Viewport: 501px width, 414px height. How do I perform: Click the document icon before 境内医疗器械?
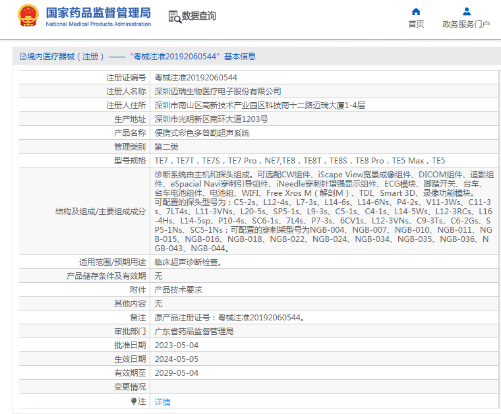tap(23, 57)
